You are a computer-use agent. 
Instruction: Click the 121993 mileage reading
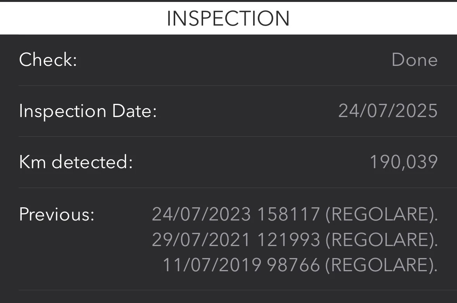pyautogui.click(x=289, y=240)
